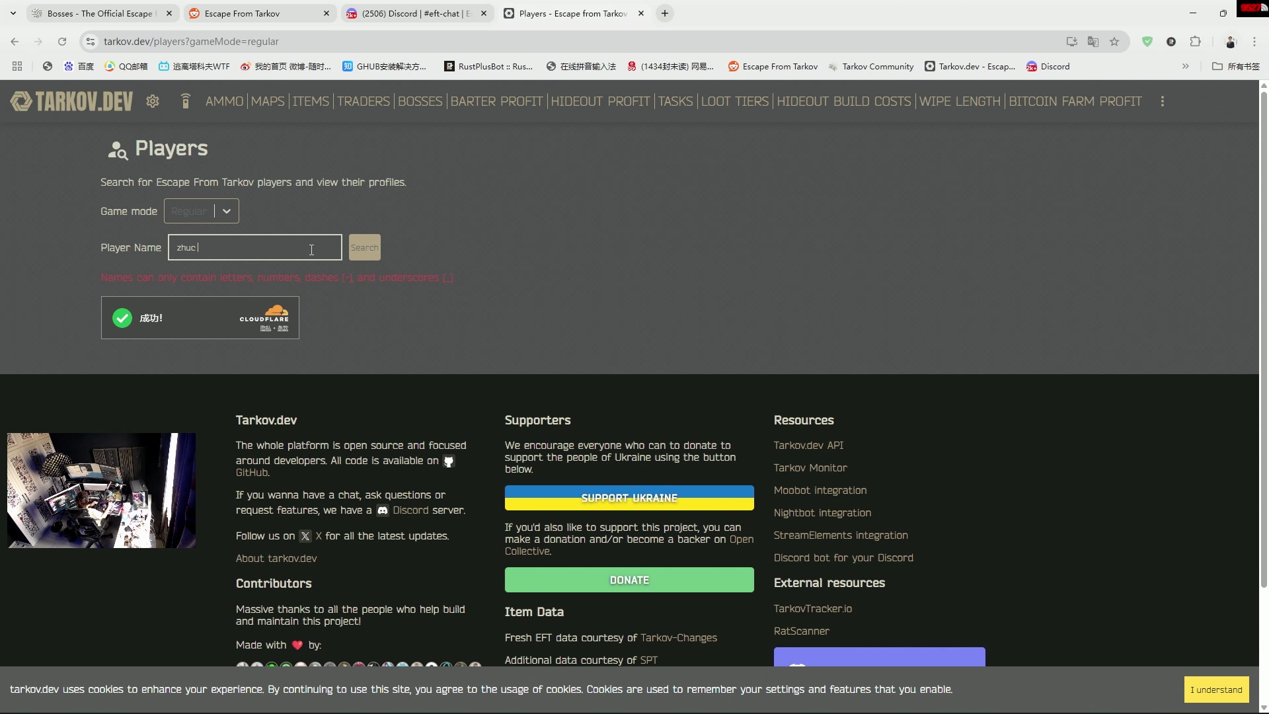
Task: Click the green DONATE button
Action: tap(629, 580)
